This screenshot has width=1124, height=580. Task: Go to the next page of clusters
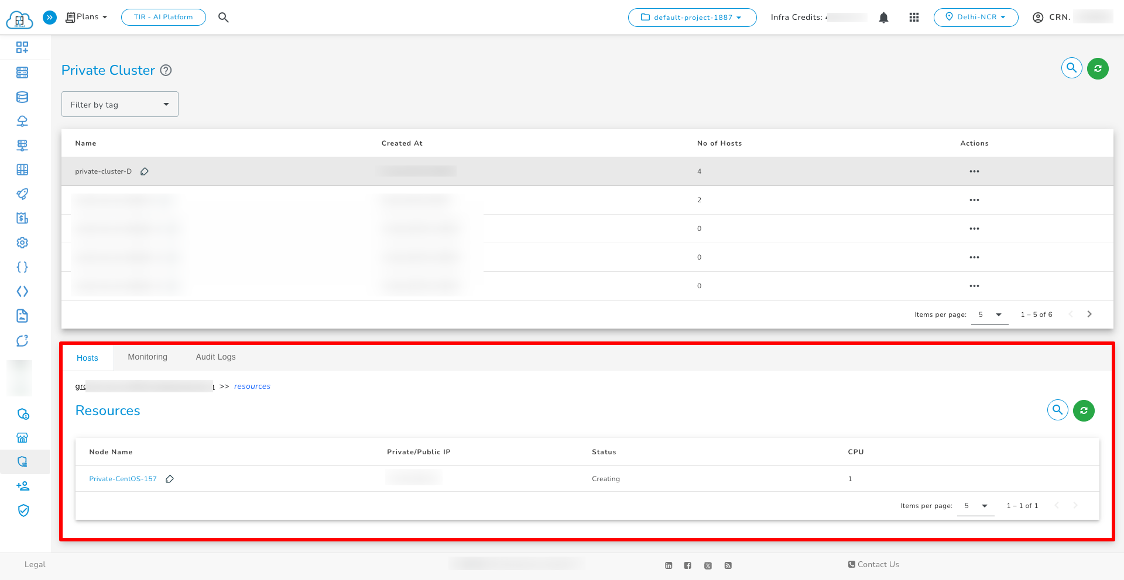point(1089,314)
